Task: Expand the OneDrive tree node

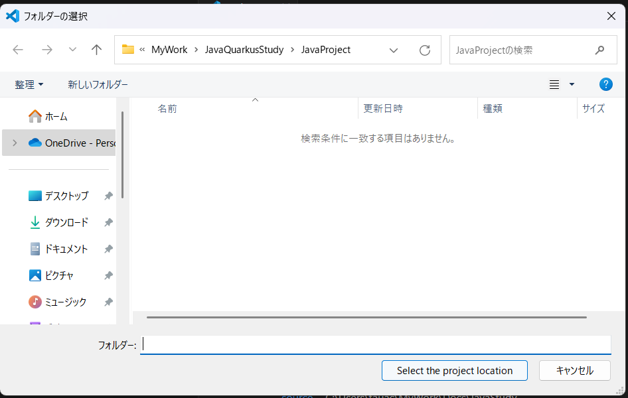Action: point(15,143)
